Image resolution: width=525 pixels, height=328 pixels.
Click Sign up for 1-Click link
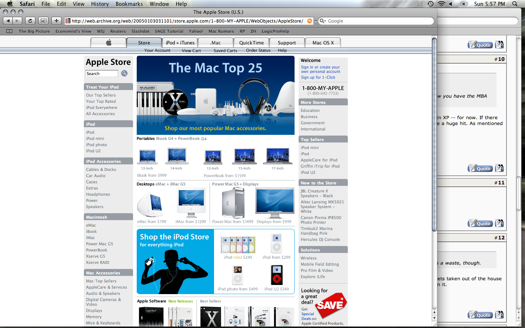coord(318,77)
